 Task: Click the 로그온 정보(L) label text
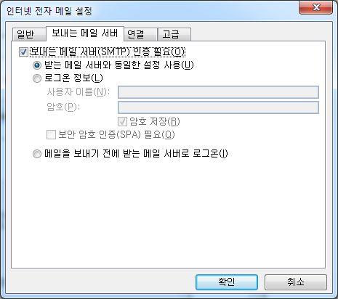coord(73,78)
